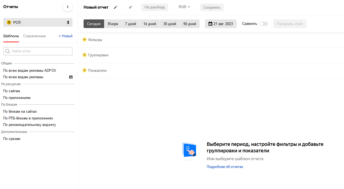Click the dashboard widget icon beside По всем видам рекламы
The image size is (344, 189).
(x=71, y=77)
